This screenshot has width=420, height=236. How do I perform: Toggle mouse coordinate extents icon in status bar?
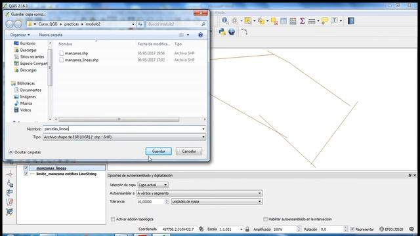click(x=201, y=229)
